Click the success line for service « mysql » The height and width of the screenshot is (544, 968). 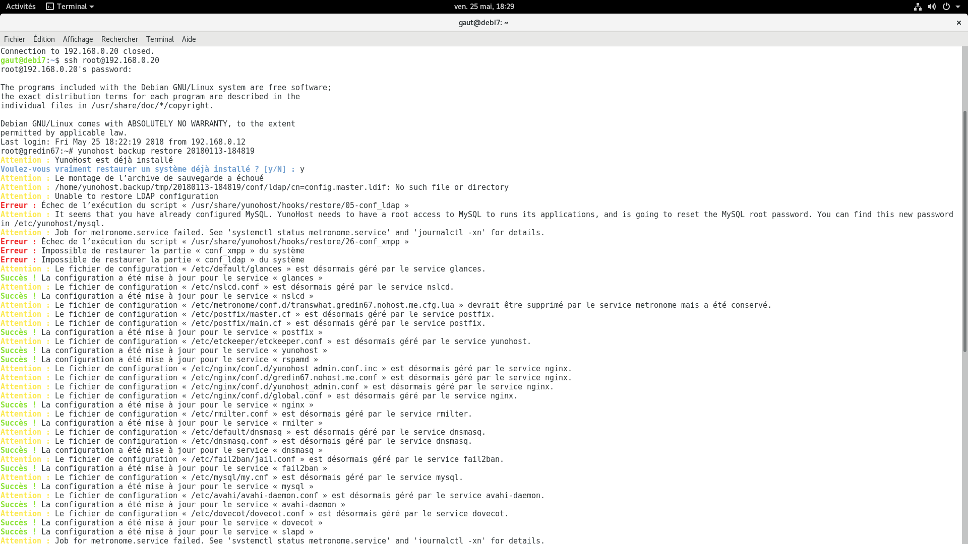click(x=157, y=487)
